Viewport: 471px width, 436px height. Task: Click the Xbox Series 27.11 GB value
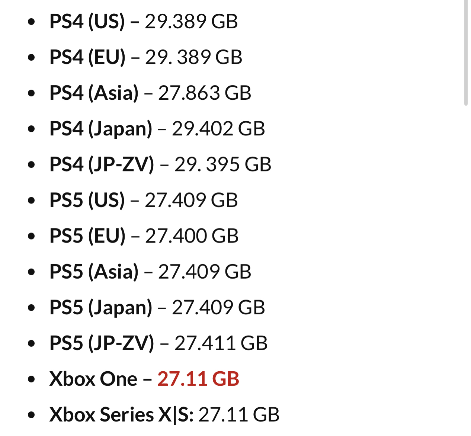tap(239, 414)
